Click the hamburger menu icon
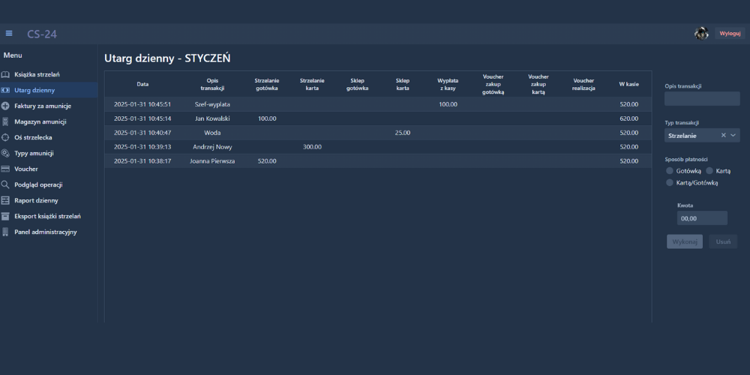 click(x=9, y=33)
